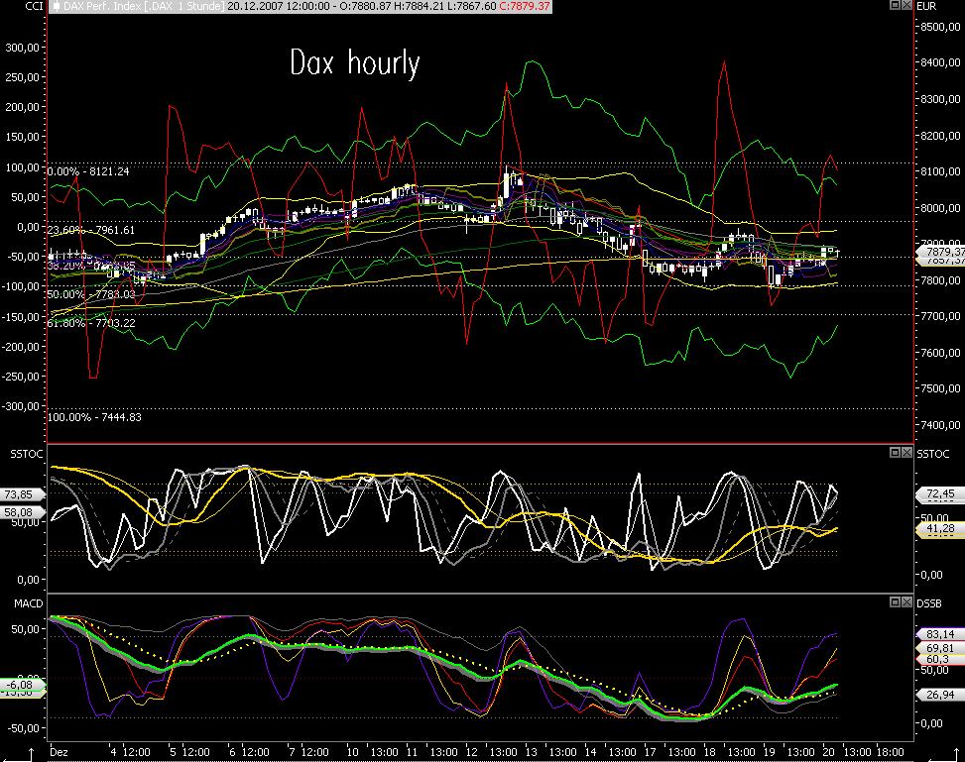Click the DSSB value tag 69,81

tap(940, 648)
